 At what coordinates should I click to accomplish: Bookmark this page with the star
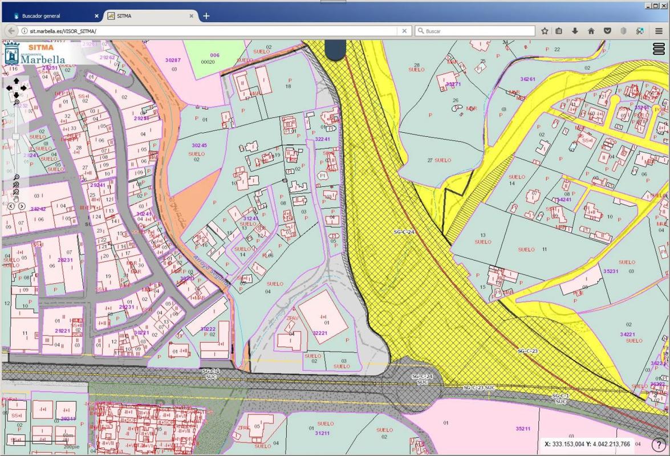pyautogui.click(x=545, y=31)
